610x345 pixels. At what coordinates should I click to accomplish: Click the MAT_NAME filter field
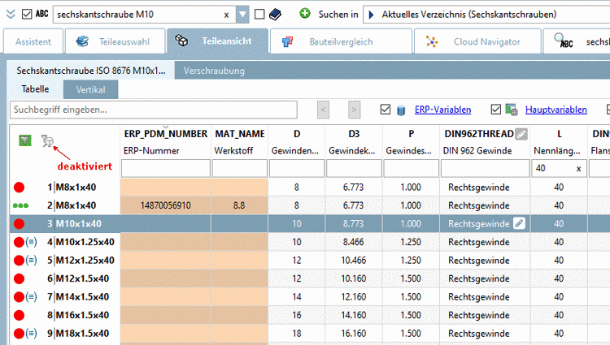(x=240, y=168)
